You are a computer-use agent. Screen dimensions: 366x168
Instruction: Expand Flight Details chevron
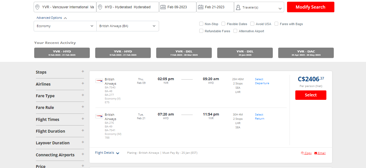118,153
